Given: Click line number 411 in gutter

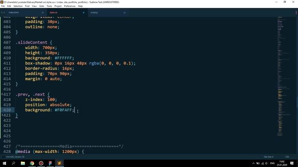Looking at the screenshot, I should [7, 63].
